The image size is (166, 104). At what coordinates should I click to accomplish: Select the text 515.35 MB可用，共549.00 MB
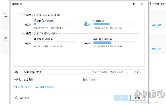tap(49, 28)
